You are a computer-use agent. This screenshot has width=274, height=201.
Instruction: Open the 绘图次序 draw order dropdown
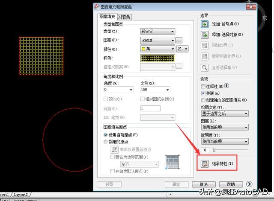point(225,114)
